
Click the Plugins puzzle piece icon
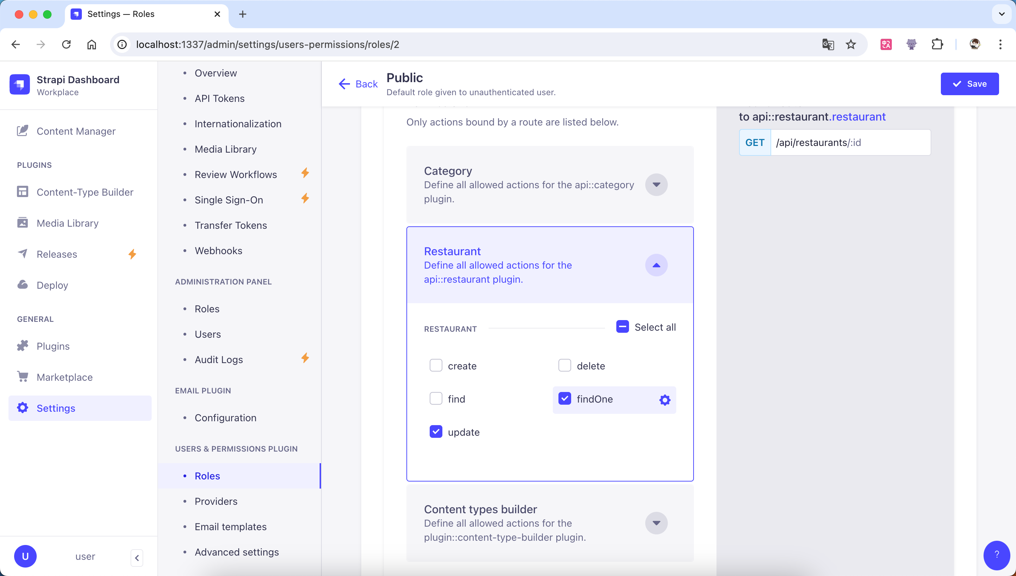(23, 346)
